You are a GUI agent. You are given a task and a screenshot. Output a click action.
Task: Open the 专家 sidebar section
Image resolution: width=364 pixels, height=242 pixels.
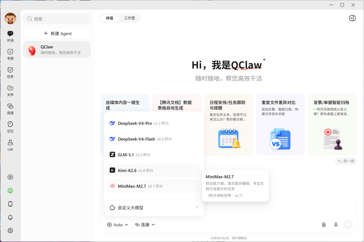click(10, 54)
